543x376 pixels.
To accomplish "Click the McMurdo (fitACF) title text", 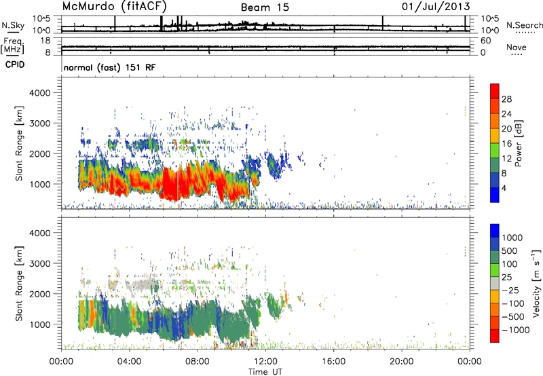I will click(115, 6).
